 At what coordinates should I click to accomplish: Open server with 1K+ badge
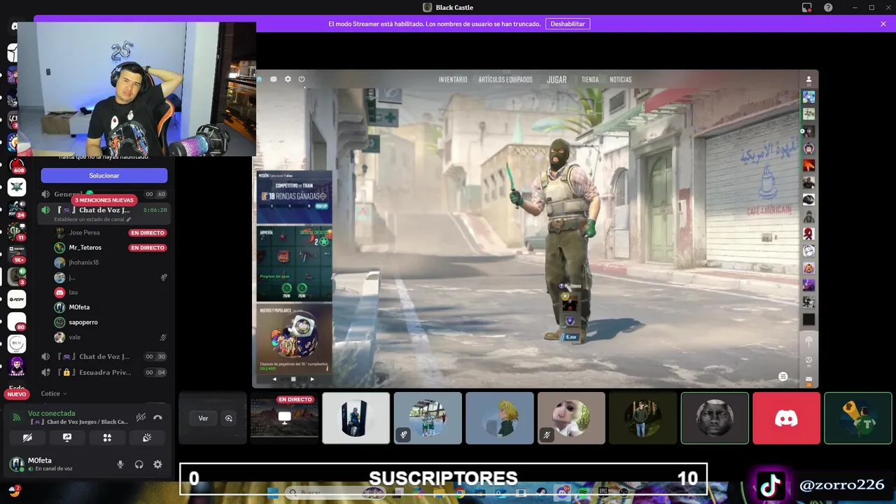click(17, 253)
